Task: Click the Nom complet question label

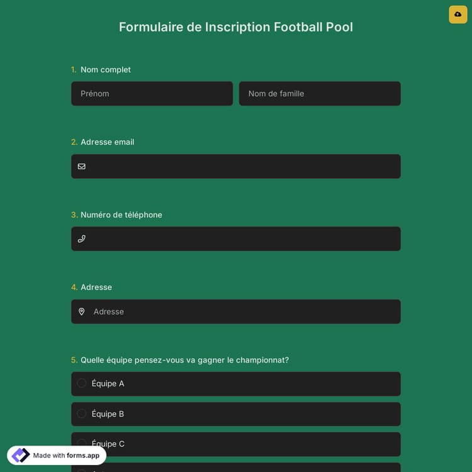Action: pos(106,70)
